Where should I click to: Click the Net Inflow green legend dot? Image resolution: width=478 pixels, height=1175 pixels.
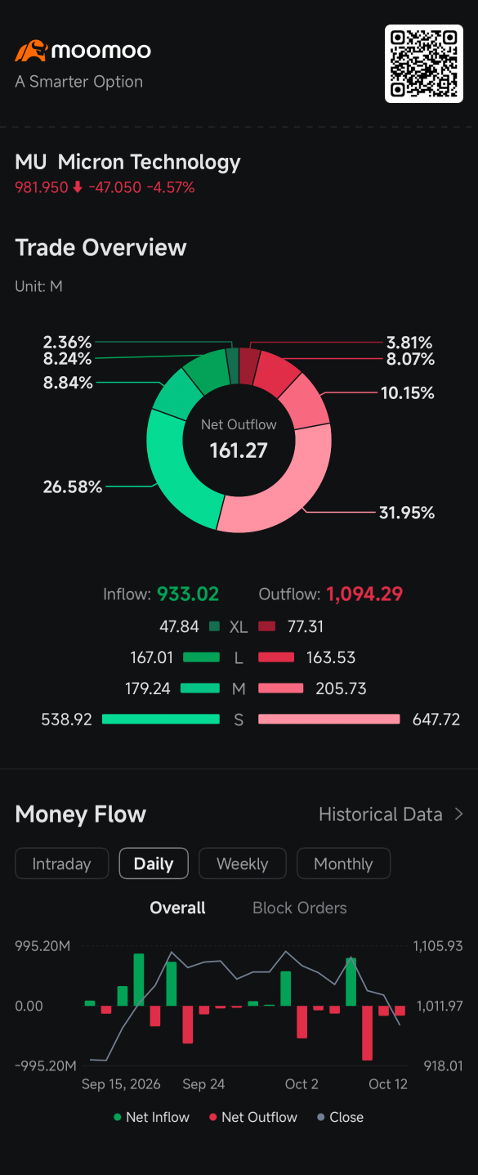(118, 1117)
